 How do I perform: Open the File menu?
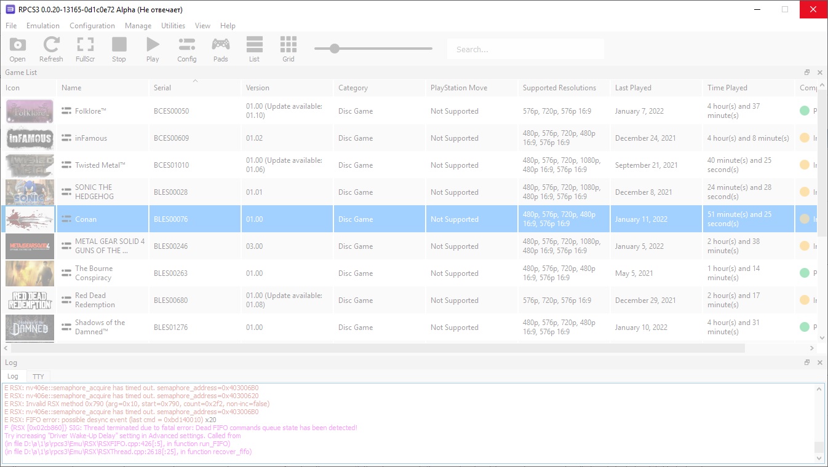[x=11, y=26]
